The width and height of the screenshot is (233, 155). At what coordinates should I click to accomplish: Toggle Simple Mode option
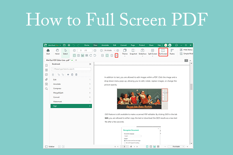tap(186, 54)
